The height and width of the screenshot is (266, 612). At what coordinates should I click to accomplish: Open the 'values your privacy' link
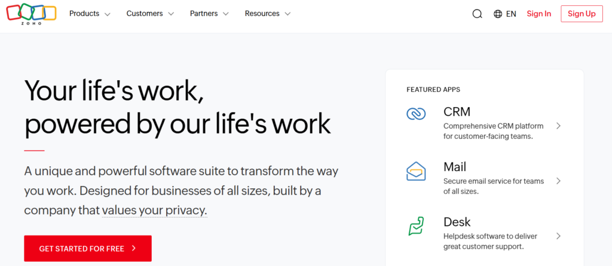click(x=155, y=210)
